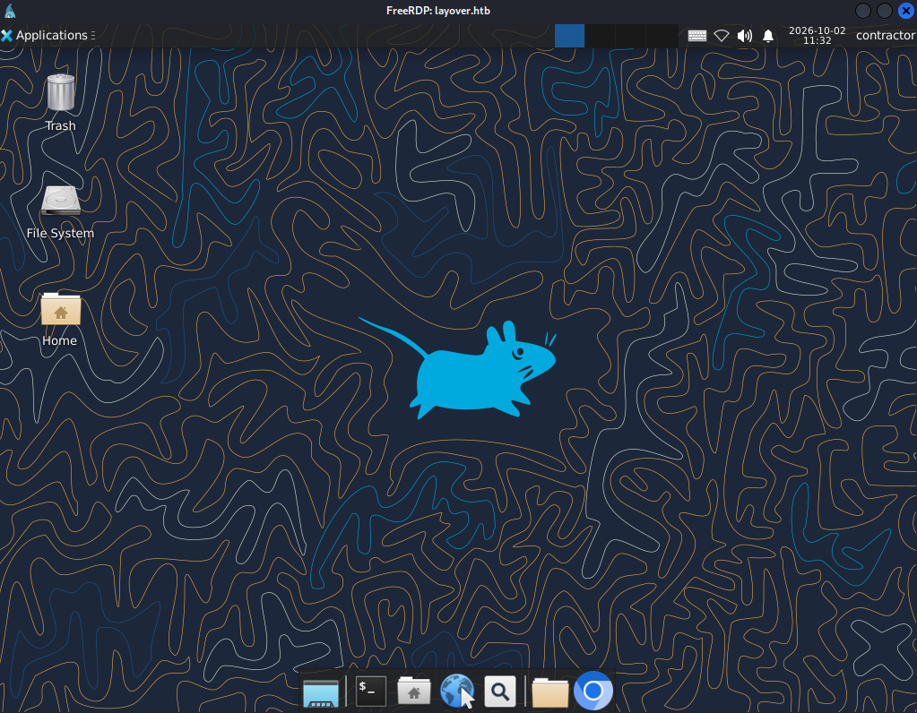
Task: Open the notifications bell icon
Action: point(768,36)
